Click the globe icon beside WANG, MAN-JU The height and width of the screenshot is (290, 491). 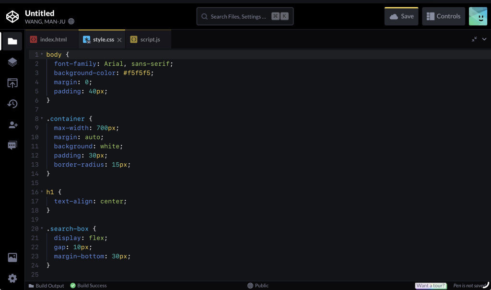(71, 21)
